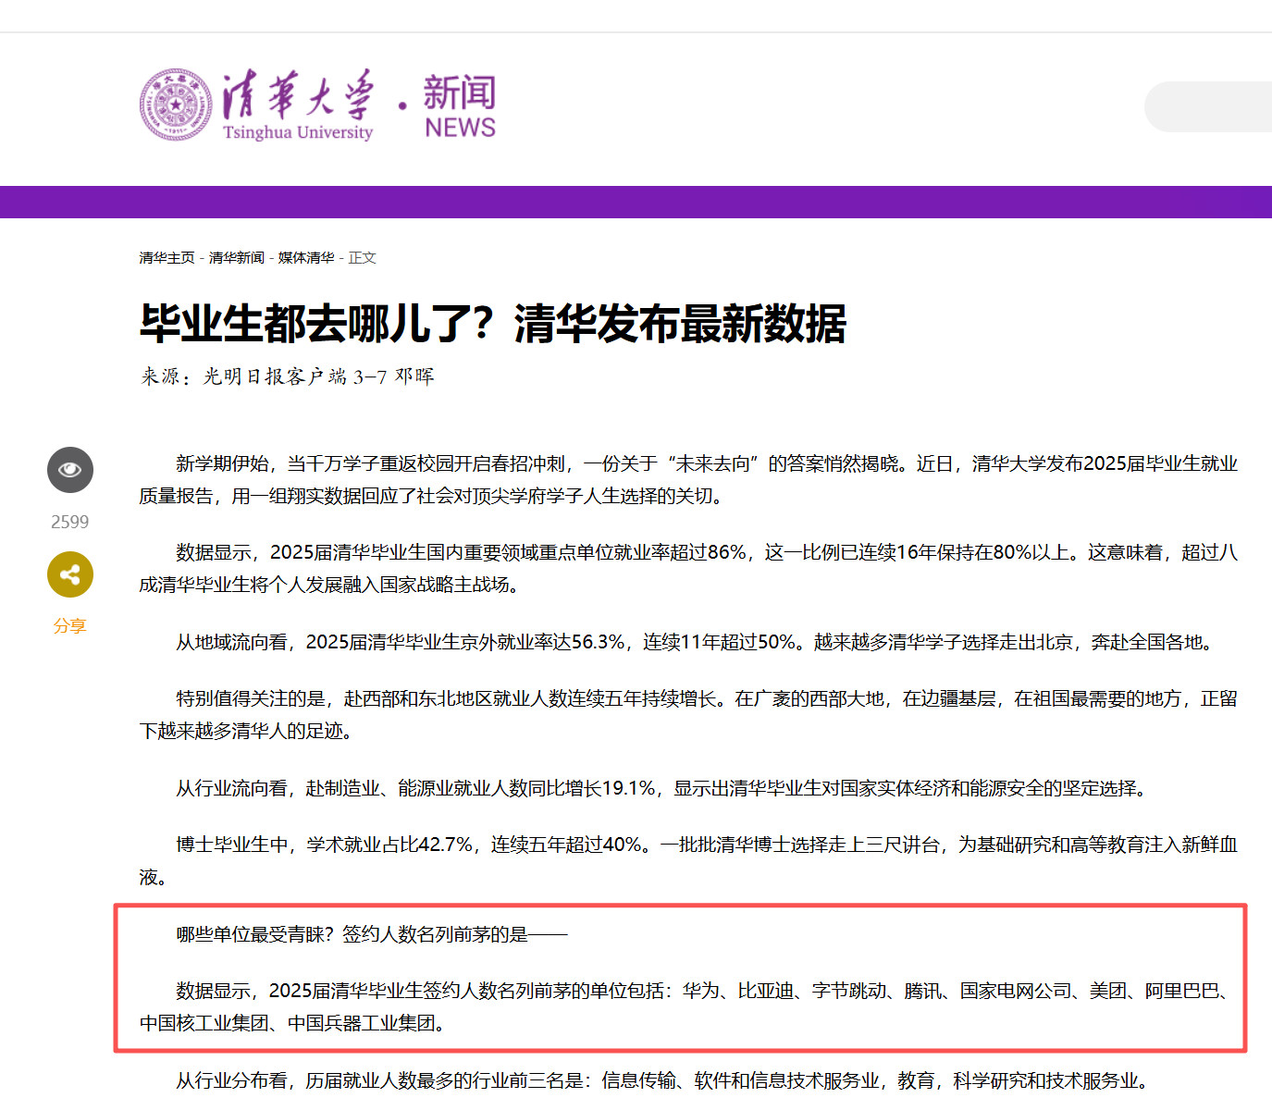Click the 正文 breadcrumb text
The height and width of the screenshot is (1110, 1272).
point(363,258)
